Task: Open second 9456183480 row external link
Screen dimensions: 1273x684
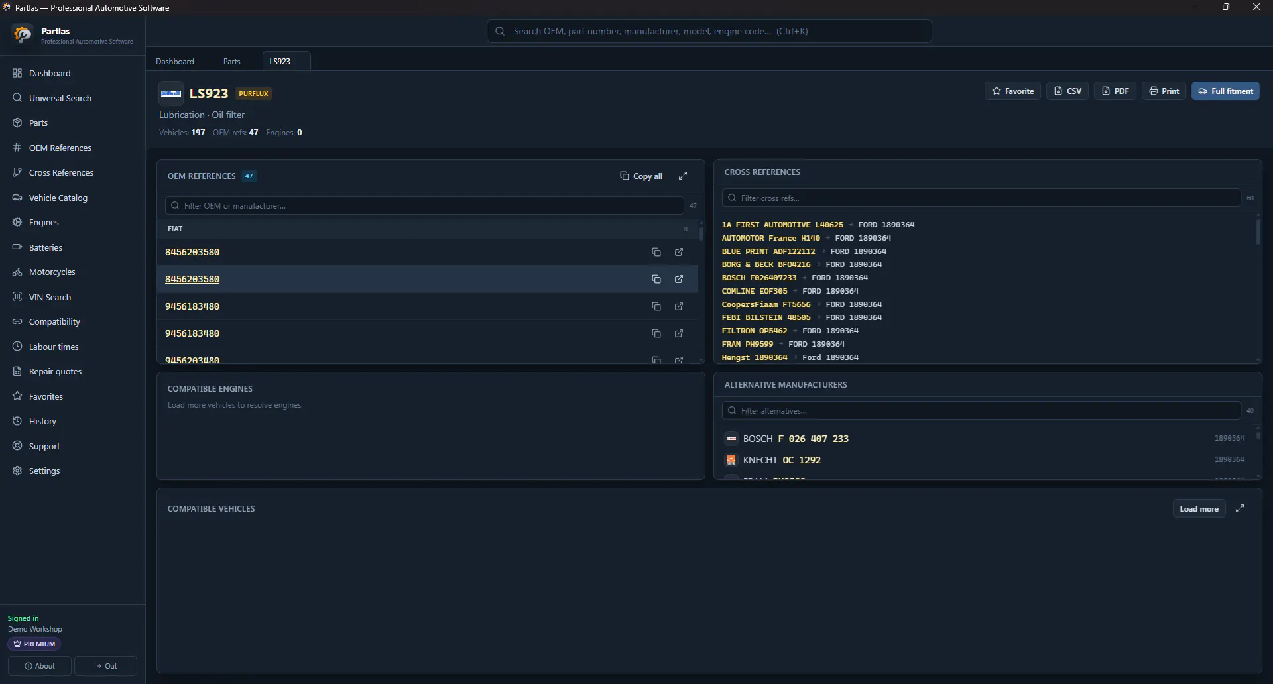Action: pos(679,333)
